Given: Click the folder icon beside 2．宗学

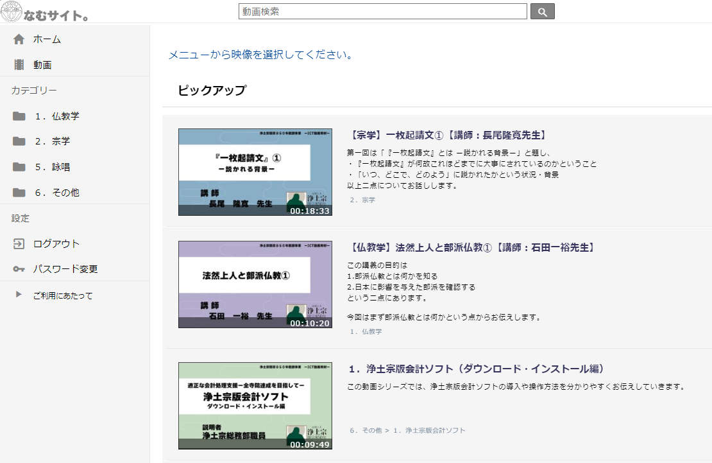Looking at the screenshot, I should 19,141.
